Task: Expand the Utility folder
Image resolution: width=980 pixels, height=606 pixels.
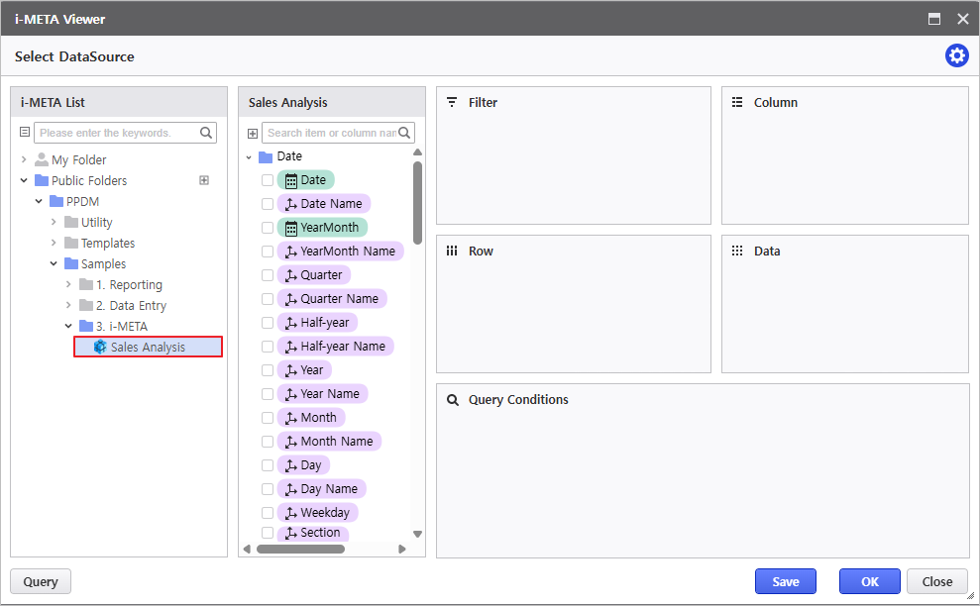Action: (x=54, y=222)
